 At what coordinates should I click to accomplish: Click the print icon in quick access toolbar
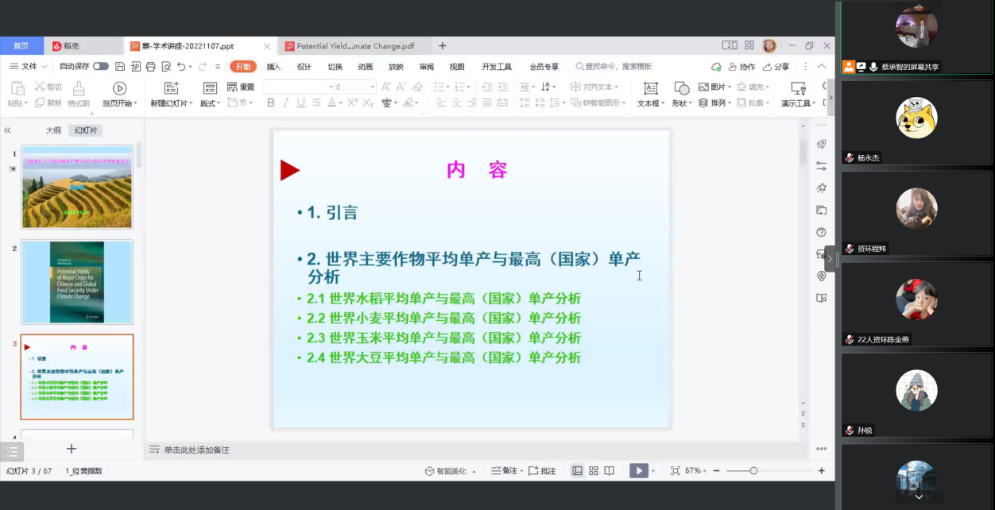(150, 67)
